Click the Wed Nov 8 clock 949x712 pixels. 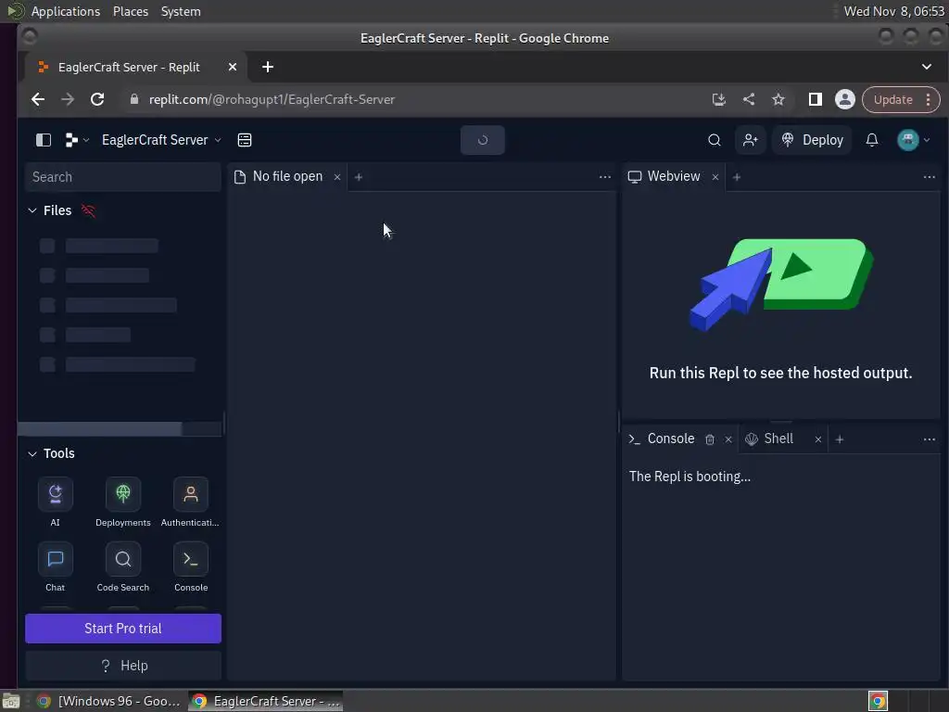click(x=893, y=11)
